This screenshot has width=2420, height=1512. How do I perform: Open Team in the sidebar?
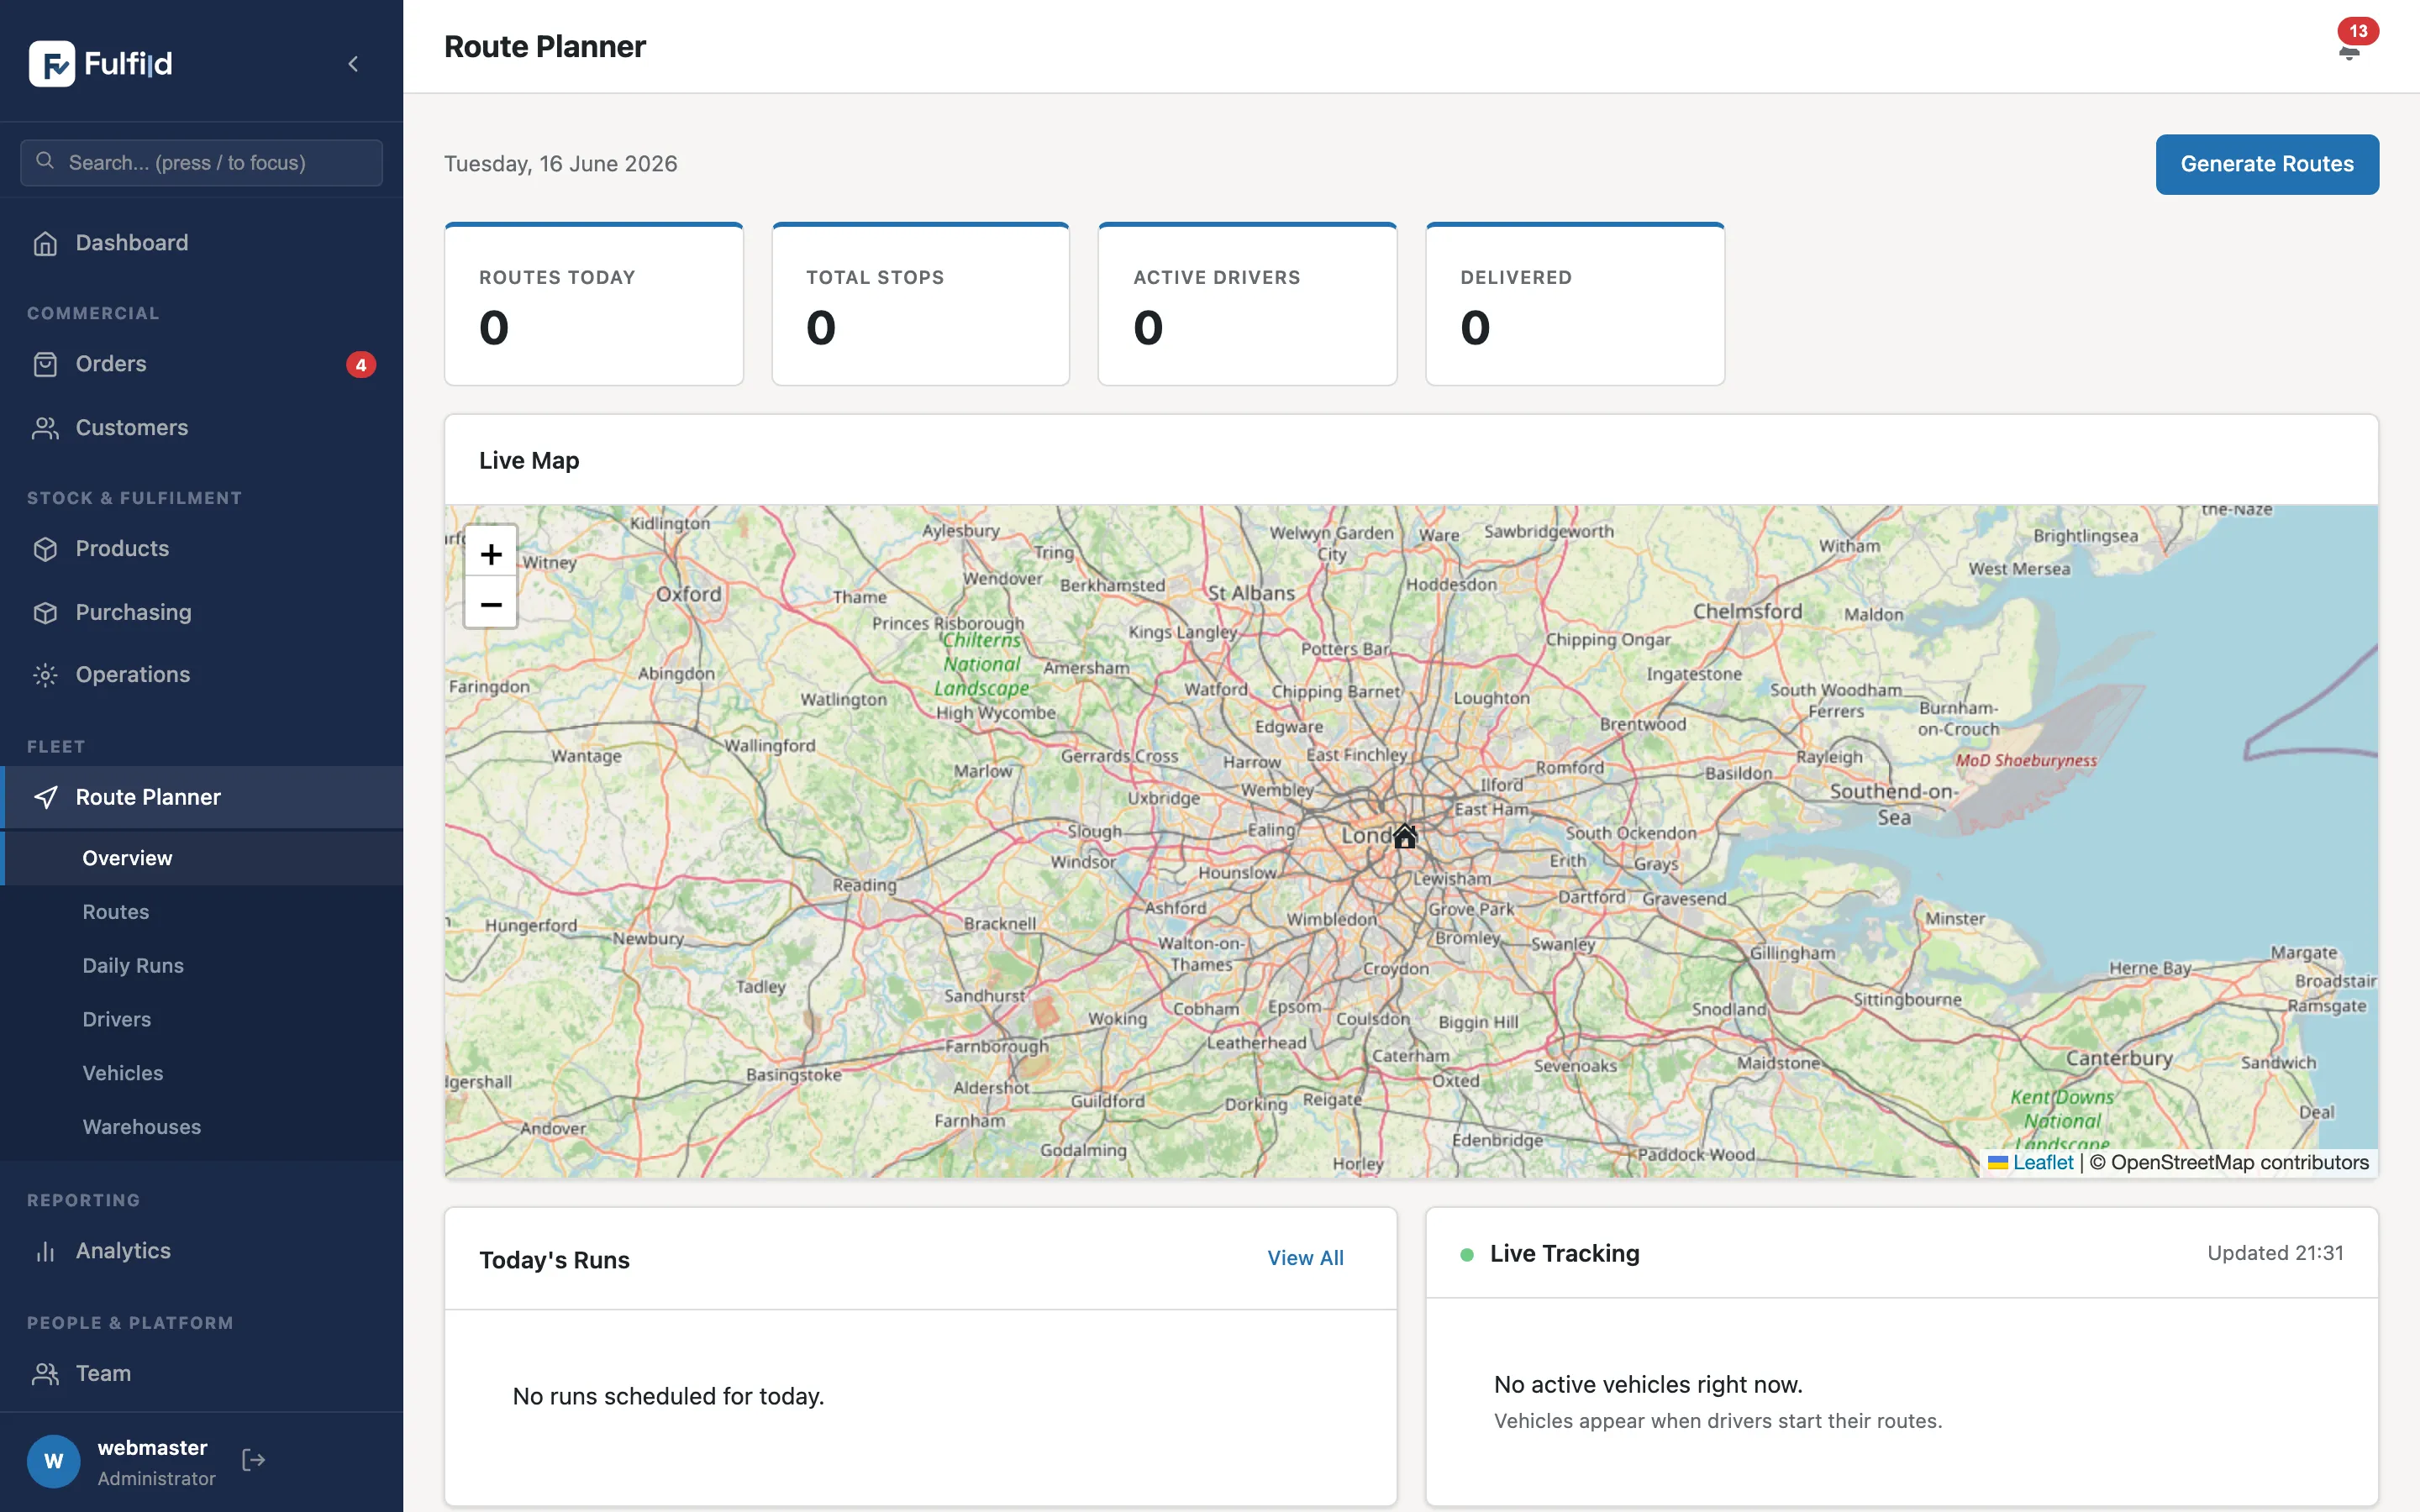(x=201, y=1374)
